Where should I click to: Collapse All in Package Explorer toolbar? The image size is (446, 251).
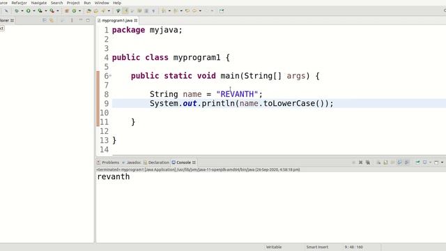coord(45,20)
